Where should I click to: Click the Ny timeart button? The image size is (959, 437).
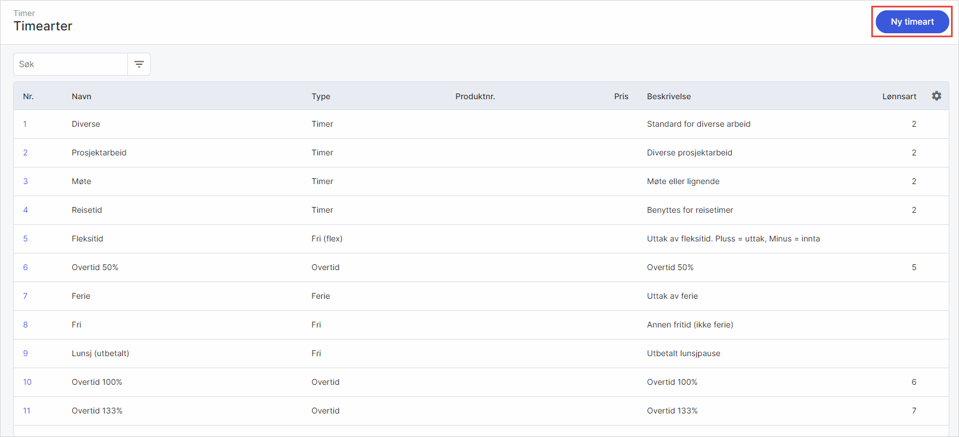click(x=912, y=22)
